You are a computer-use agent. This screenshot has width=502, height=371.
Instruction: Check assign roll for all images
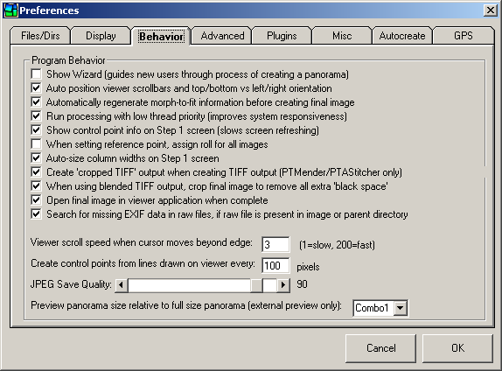[36, 144]
